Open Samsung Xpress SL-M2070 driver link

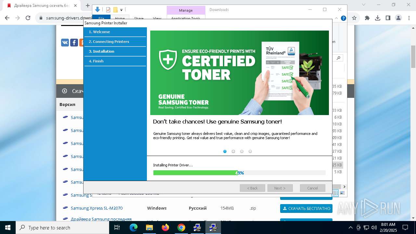point(97,208)
